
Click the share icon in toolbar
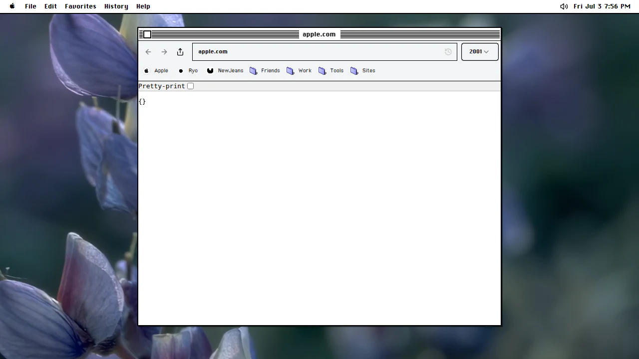180,52
